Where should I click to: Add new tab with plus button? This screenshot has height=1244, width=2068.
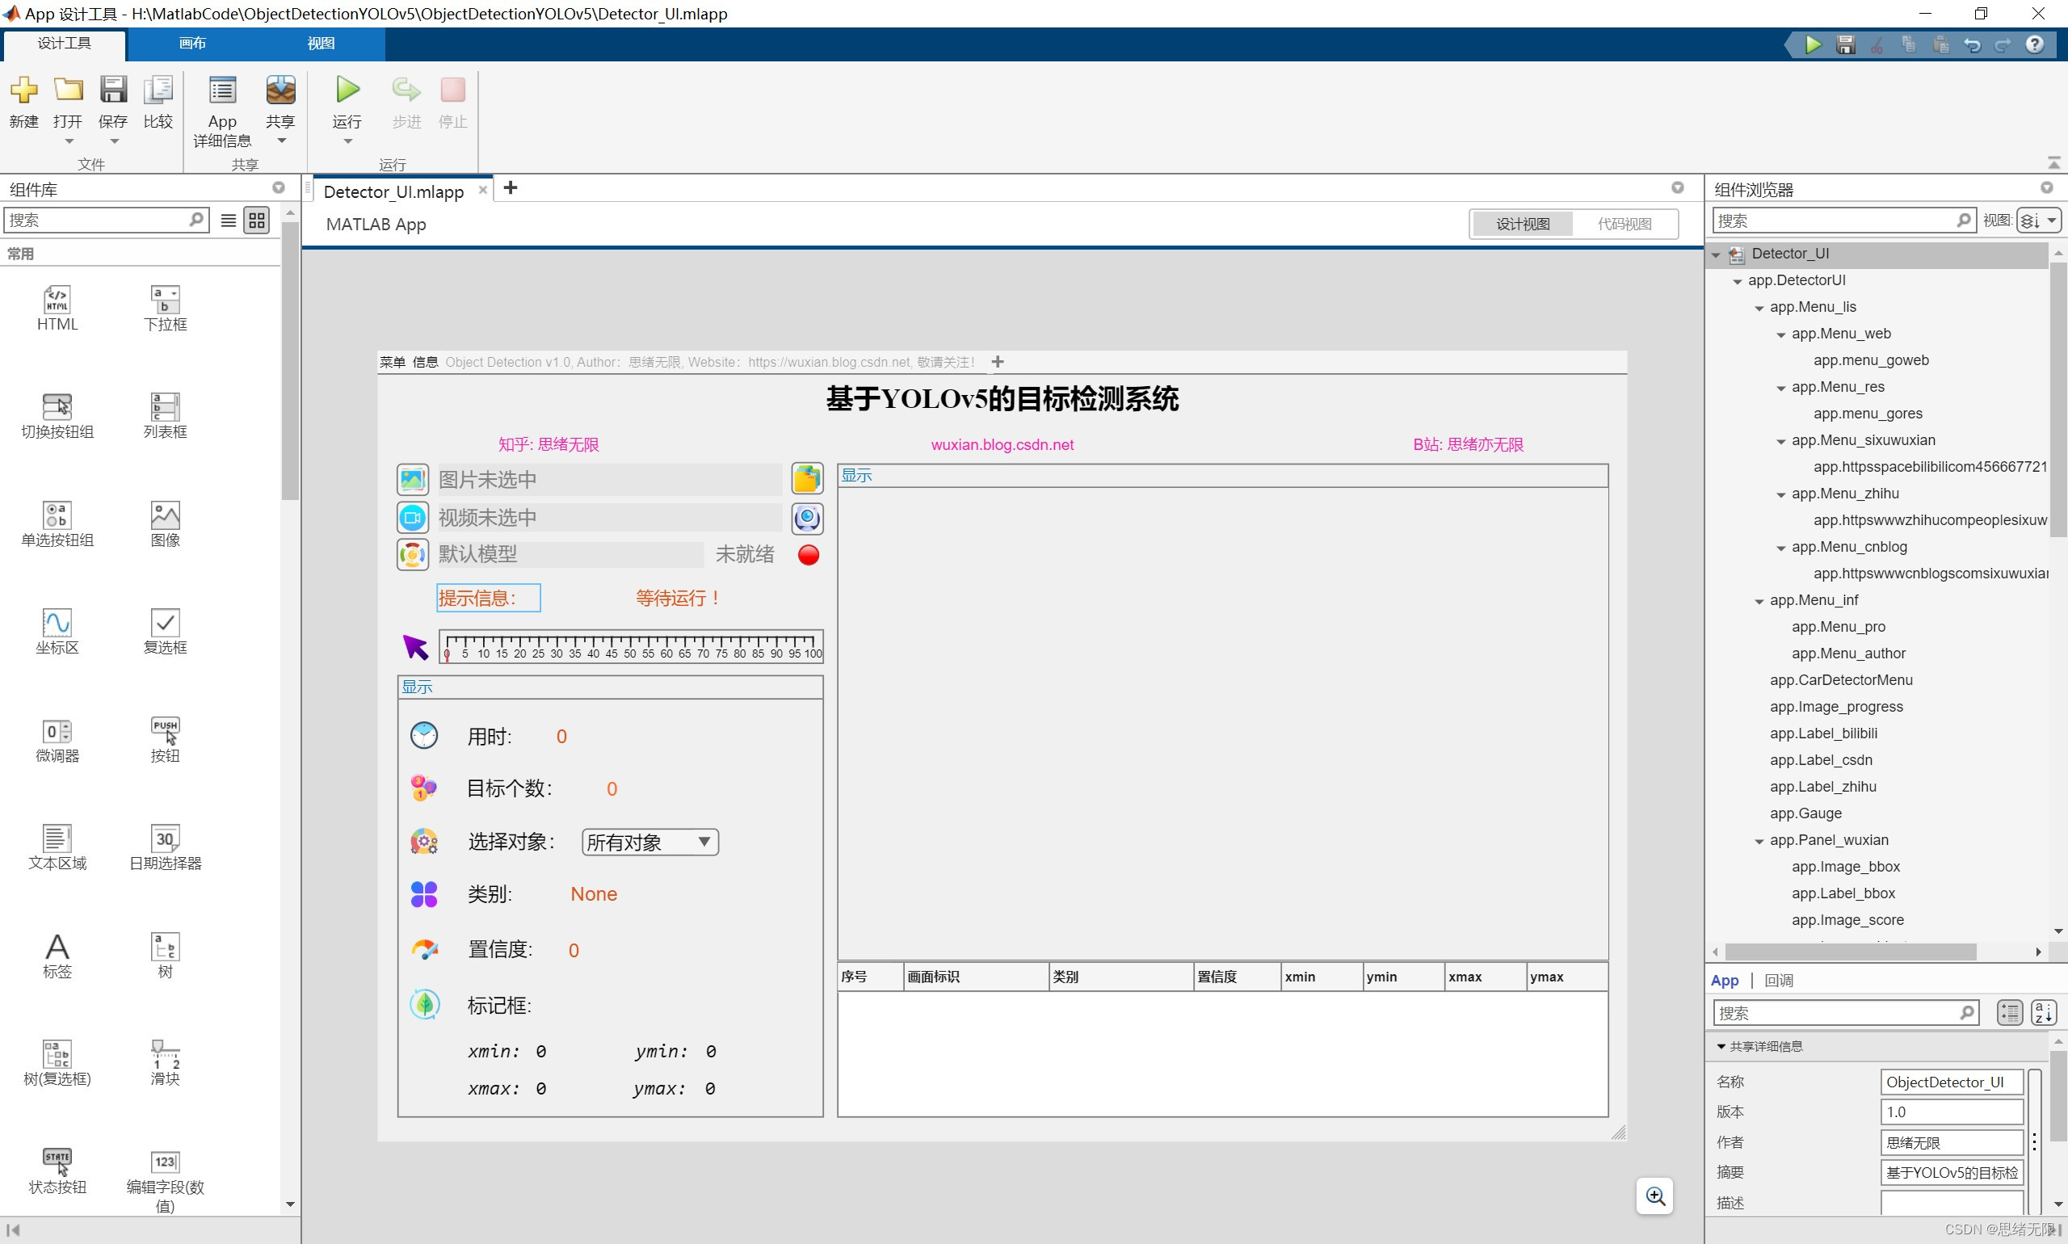click(x=510, y=187)
